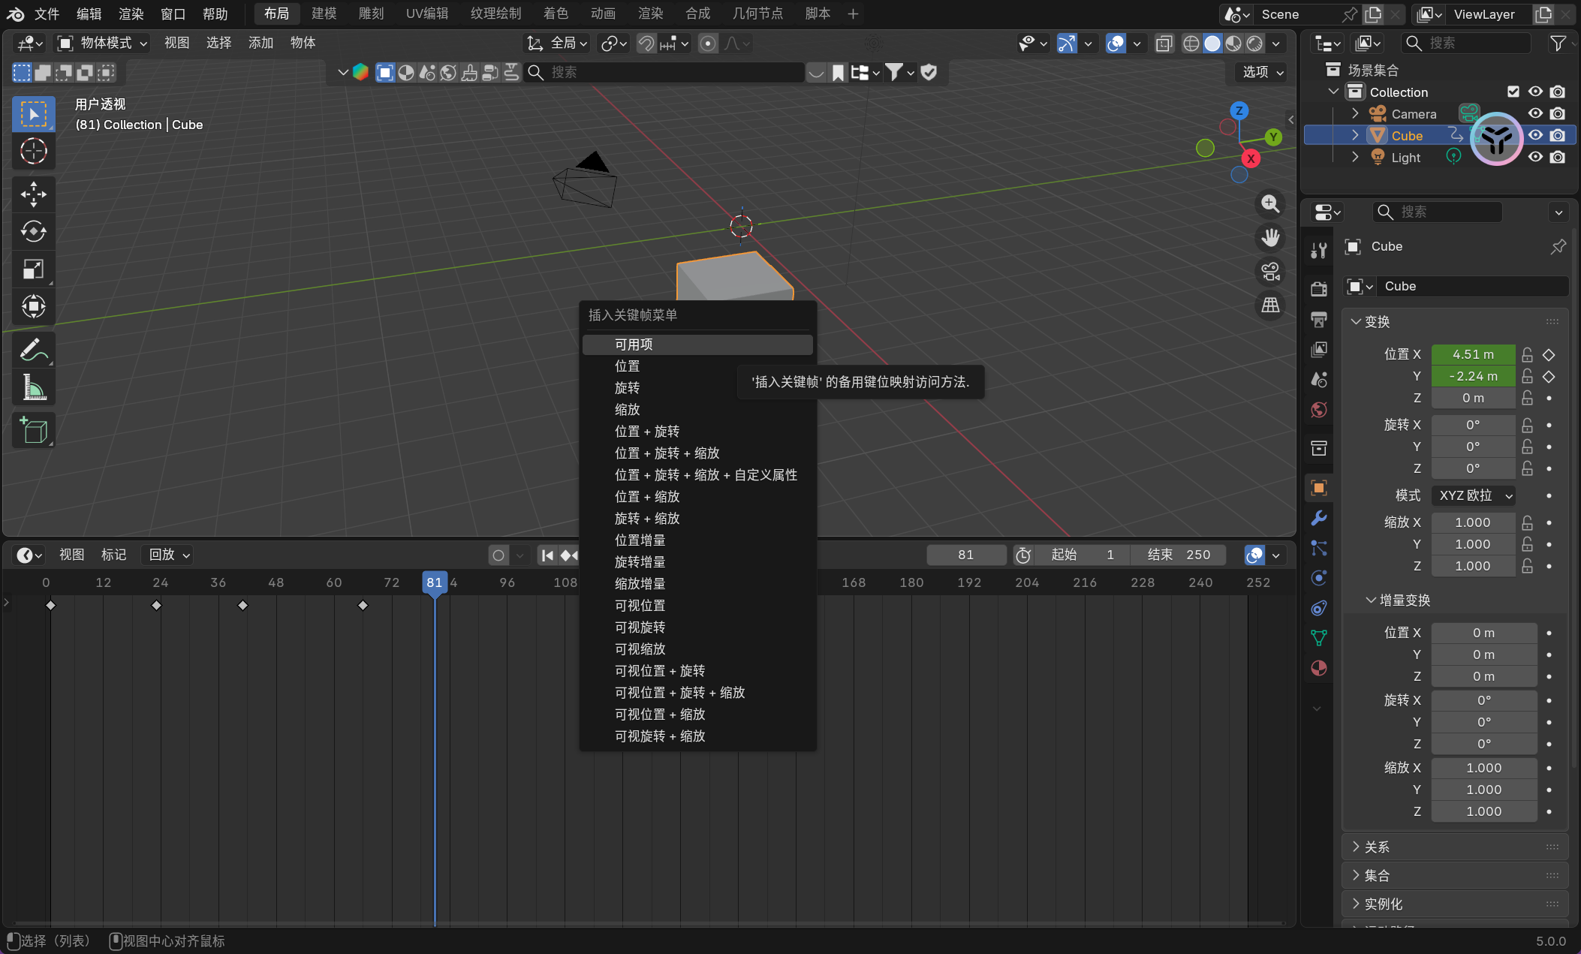The image size is (1581, 954).
Task: Open the Modifiers wrench properties tab
Action: pos(1318,518)
